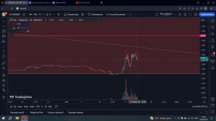The width and height of the screenshot is (216, 121).
Task: Activate the zoom in tool
Action: (x=4, y=68)
